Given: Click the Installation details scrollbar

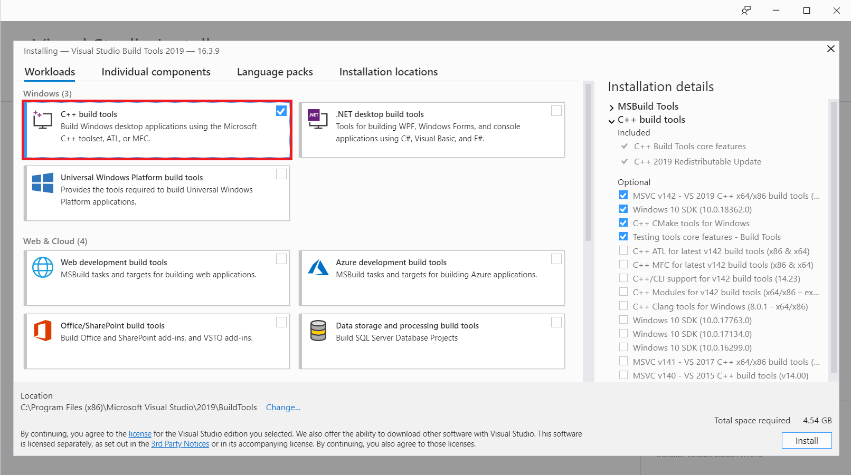Looking at the screenshot, I should point(834,237).
